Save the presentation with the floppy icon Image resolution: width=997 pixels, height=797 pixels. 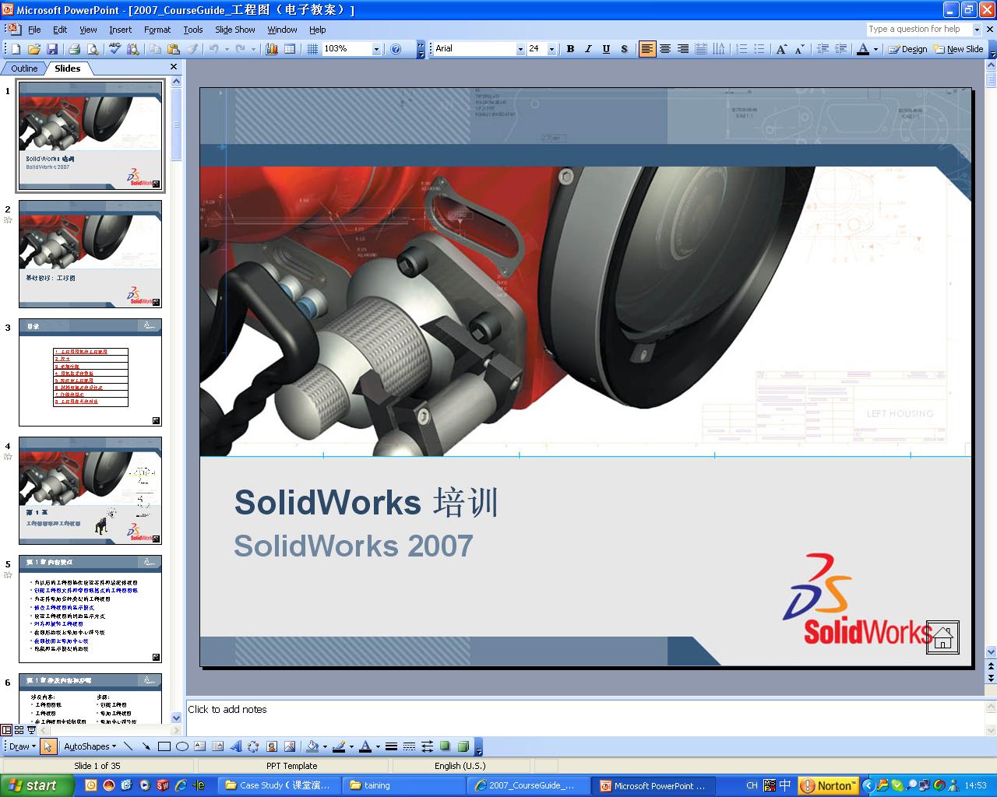(x=52, y=49)
